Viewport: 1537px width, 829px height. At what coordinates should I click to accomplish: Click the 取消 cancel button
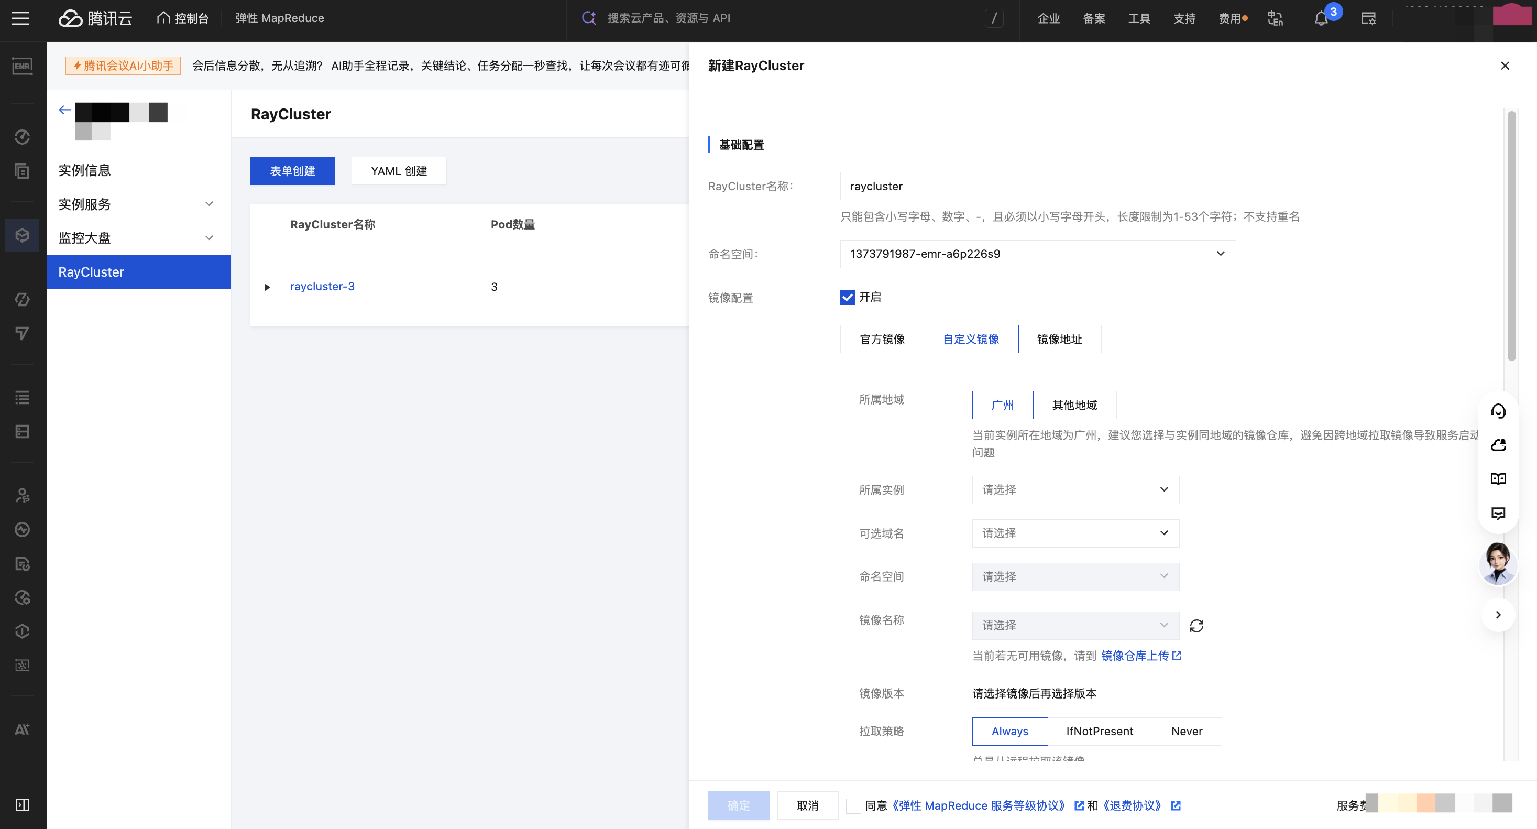click(807, 805)
